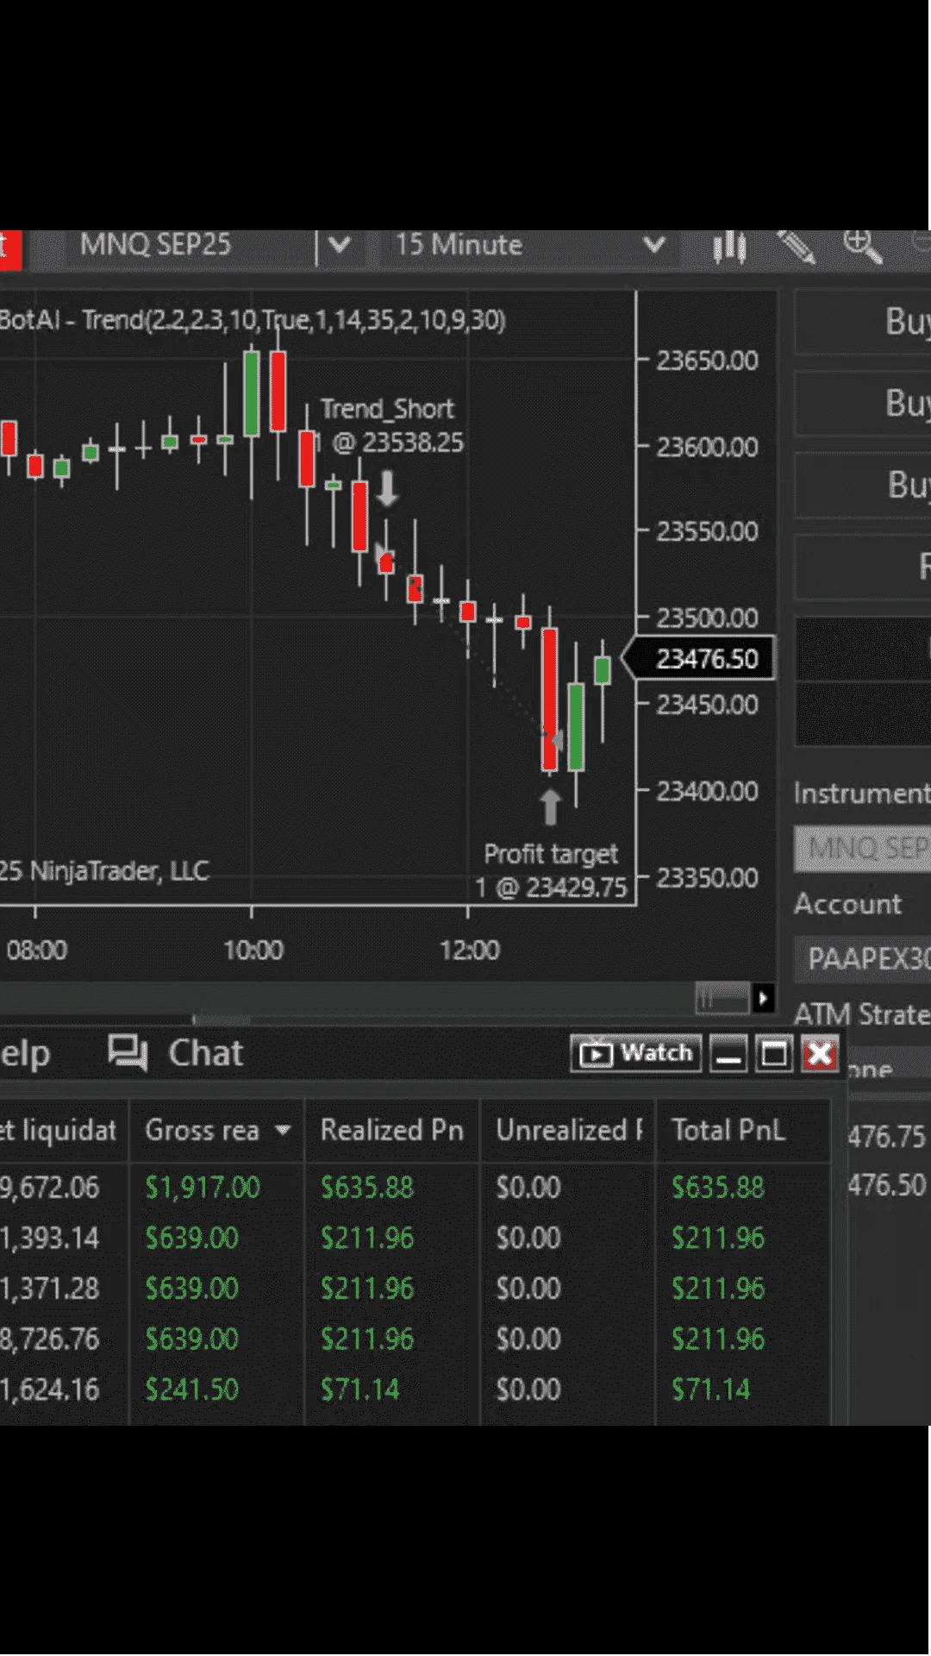This screenshot has height=1656, width=931.
Task: Click the MNQ SEP25 instrument field in toolbar
Action: pyautogui.click(x=190, y=246)
